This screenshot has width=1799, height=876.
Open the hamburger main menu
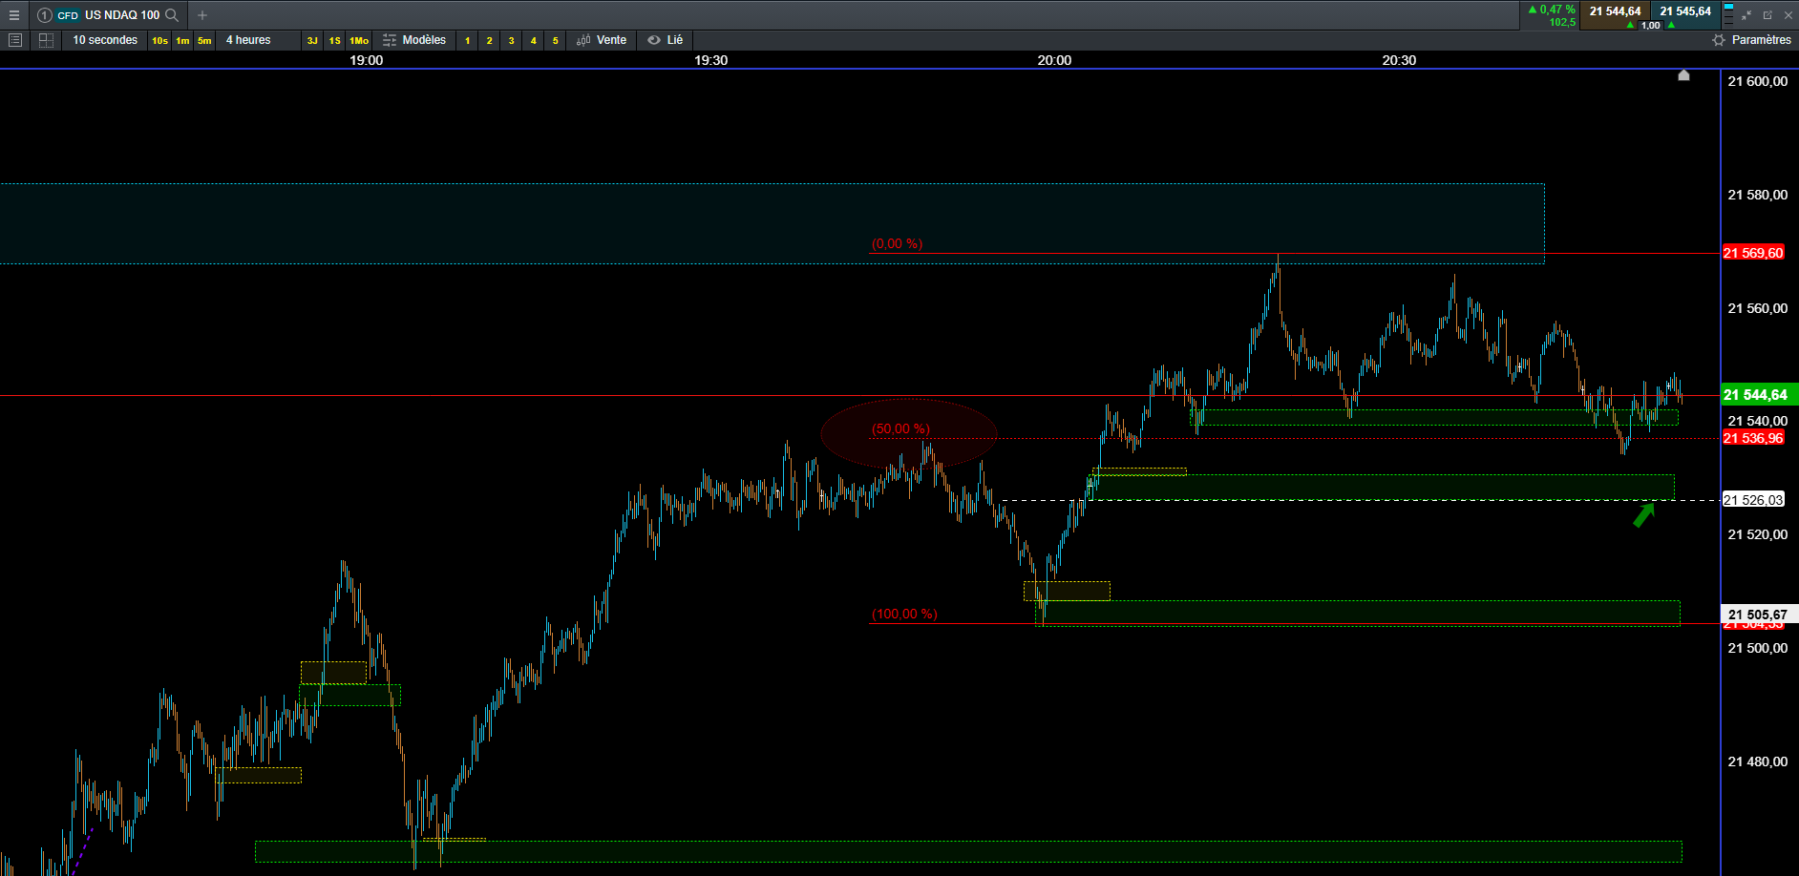point(14,15)
